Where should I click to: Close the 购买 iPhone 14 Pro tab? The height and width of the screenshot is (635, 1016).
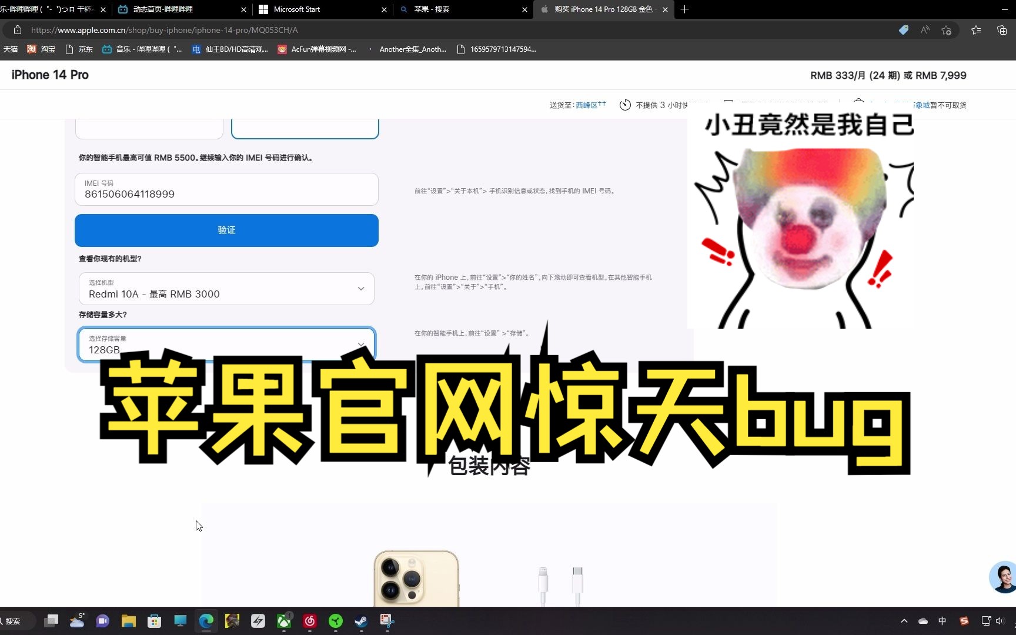click(x=665, y=9)
